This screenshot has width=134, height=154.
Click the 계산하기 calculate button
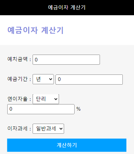pyautogui.click(x=67, y=145)
